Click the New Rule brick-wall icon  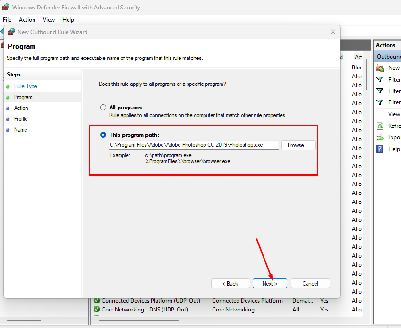coord(380,68)
